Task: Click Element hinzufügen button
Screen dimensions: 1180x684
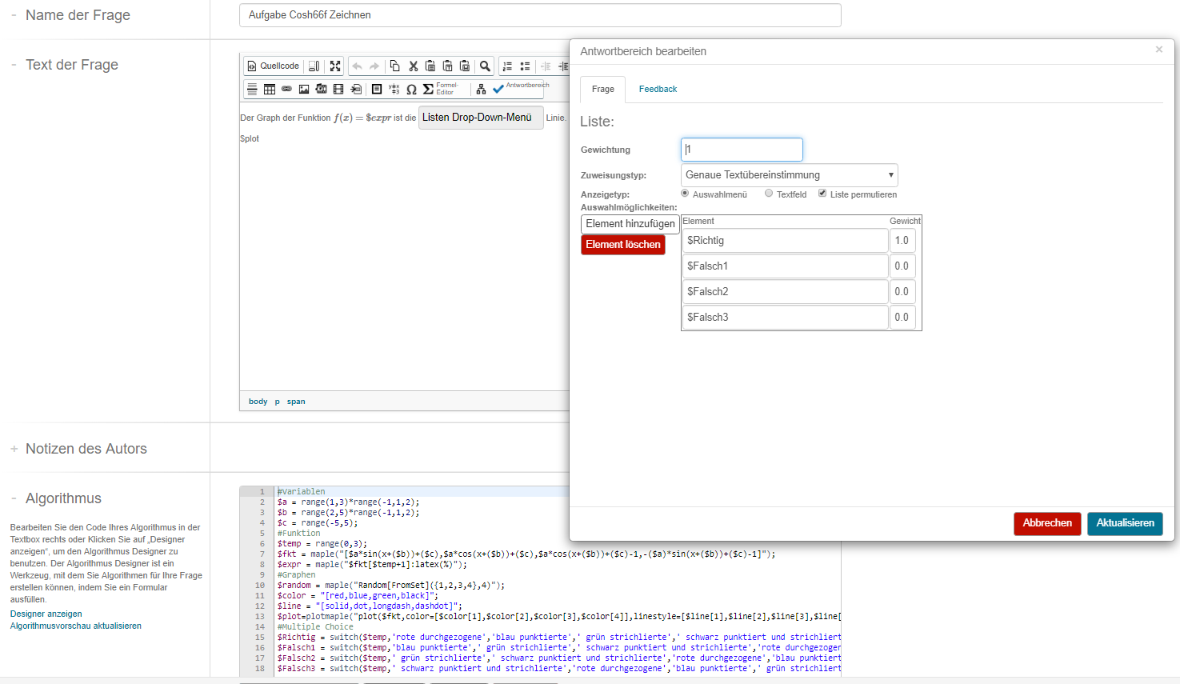Action: coord(630,224)
